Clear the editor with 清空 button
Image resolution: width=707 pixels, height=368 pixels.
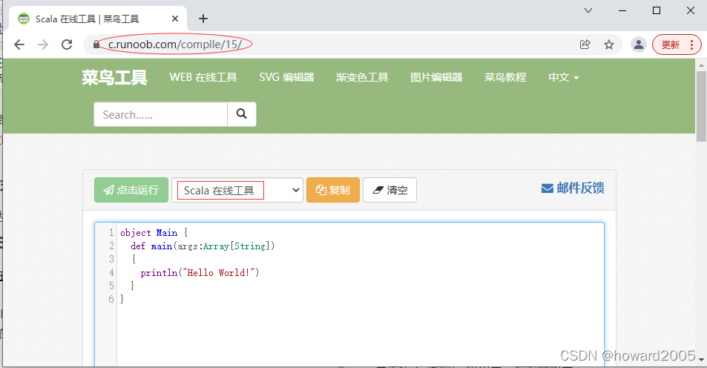pyautogui.click(x=389, y=190)
